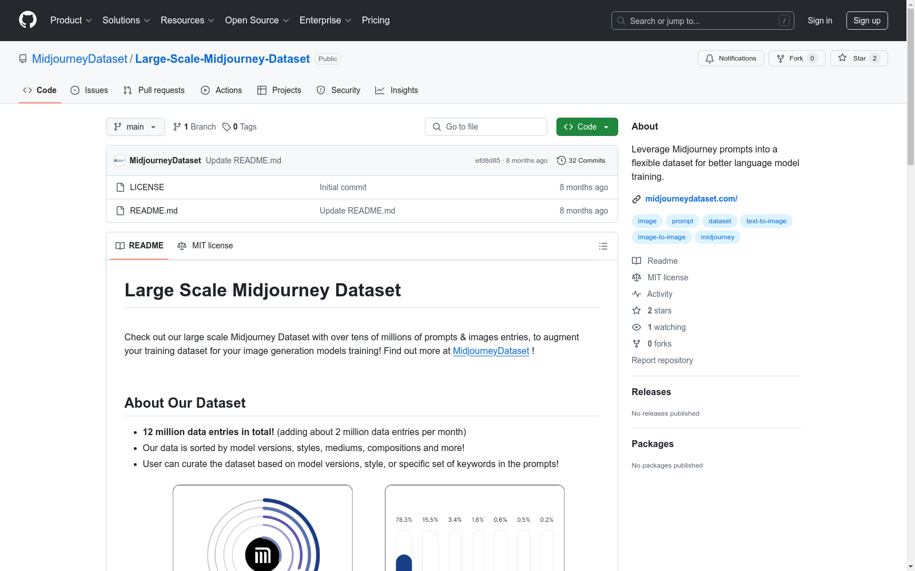Click the repository icon beside MidjourneyDataset
Screen dimensions: 915x571
pos(23,59)
